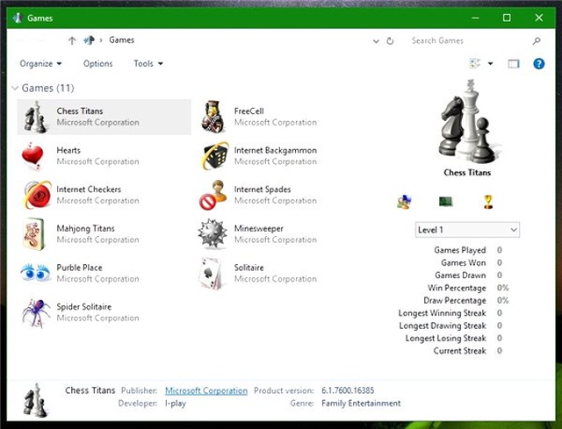This screenshot has width=562, height=429.
Task: Click the search magnifier icon
Action: click(x=537, y=41)
